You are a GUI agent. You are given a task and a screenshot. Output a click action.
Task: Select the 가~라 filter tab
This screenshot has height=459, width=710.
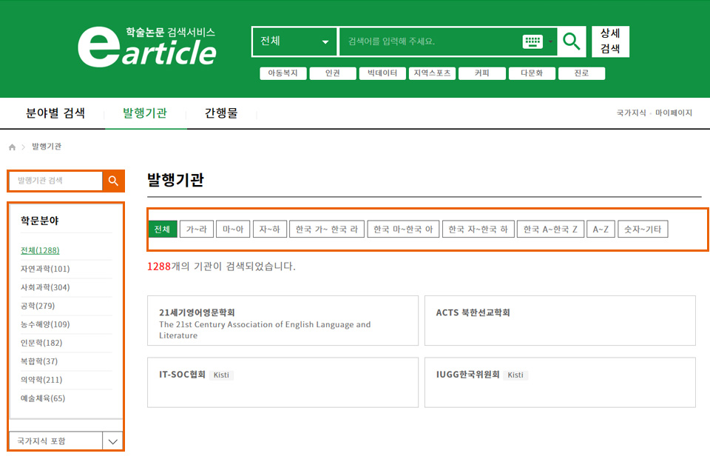[x=197, y=229]
